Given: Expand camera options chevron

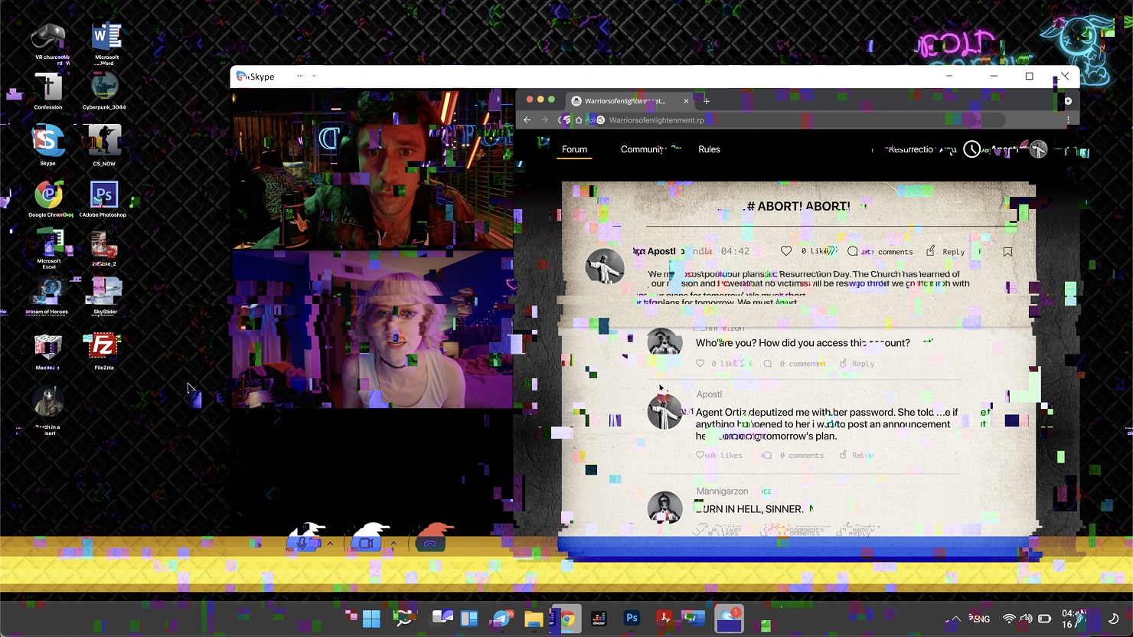Looking at the screenshot, I should pyautogui.click(x=393, y=544).
